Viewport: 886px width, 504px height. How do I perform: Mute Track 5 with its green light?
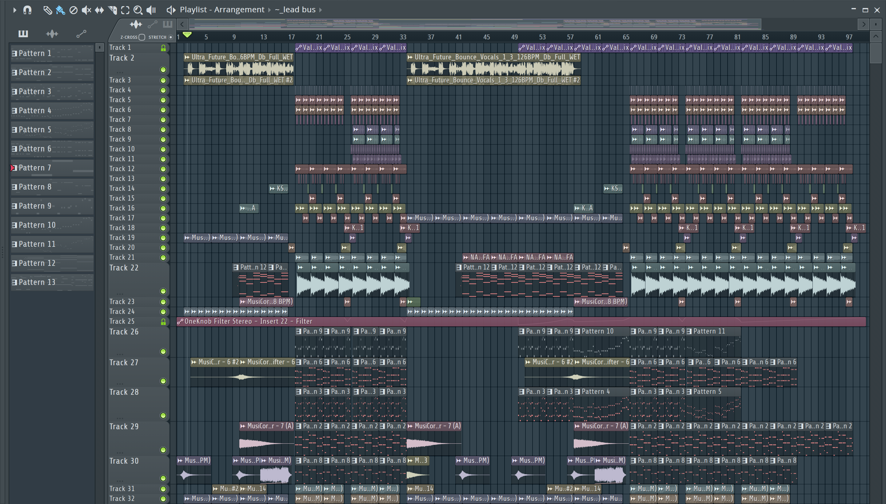point(163,100)
